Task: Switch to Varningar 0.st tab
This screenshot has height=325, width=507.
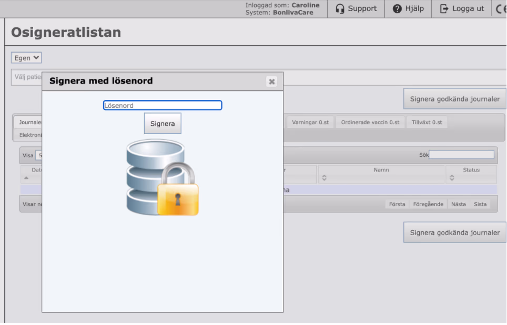Action: (x=310, y=122)
